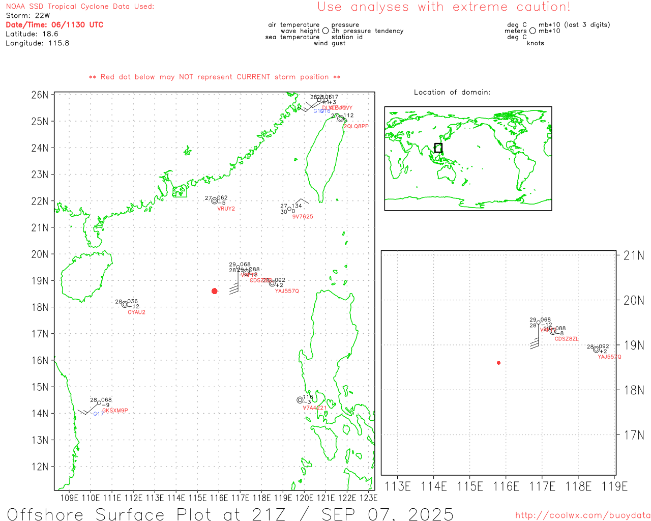Click the 'Longitude: 115.8' text
The height and width of the screenshot is (521, 651).
click(38, 43)
